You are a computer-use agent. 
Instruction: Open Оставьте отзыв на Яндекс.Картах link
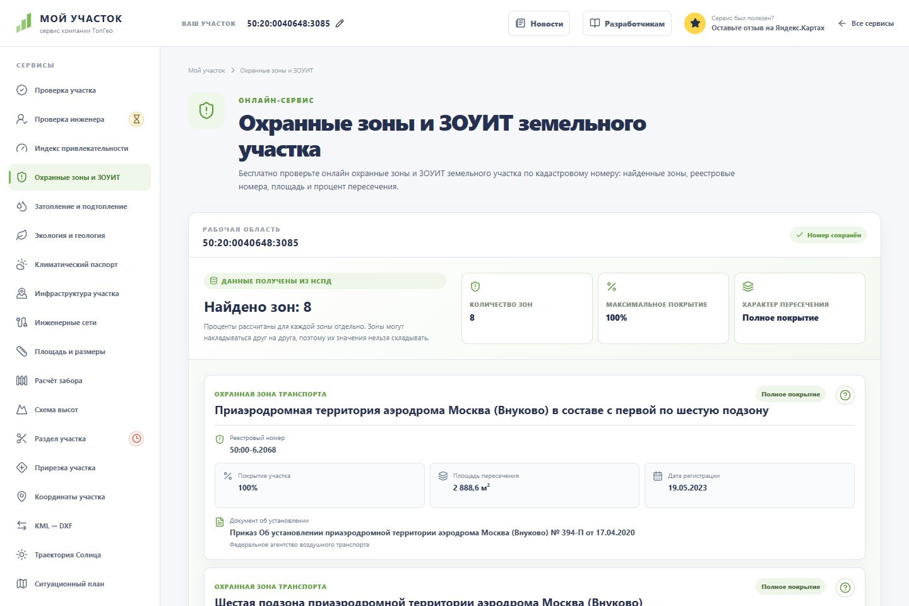point(768,28)
